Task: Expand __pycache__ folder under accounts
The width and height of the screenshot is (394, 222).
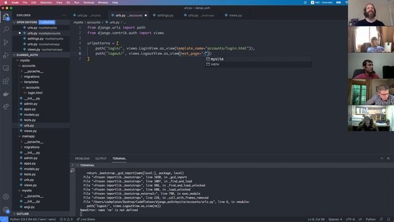Action: [34, 72]
